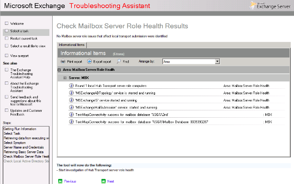This screenshot has height=184, width=294.
Task: Click the green Next arrow icon
Action: click(x=103, y=181)
